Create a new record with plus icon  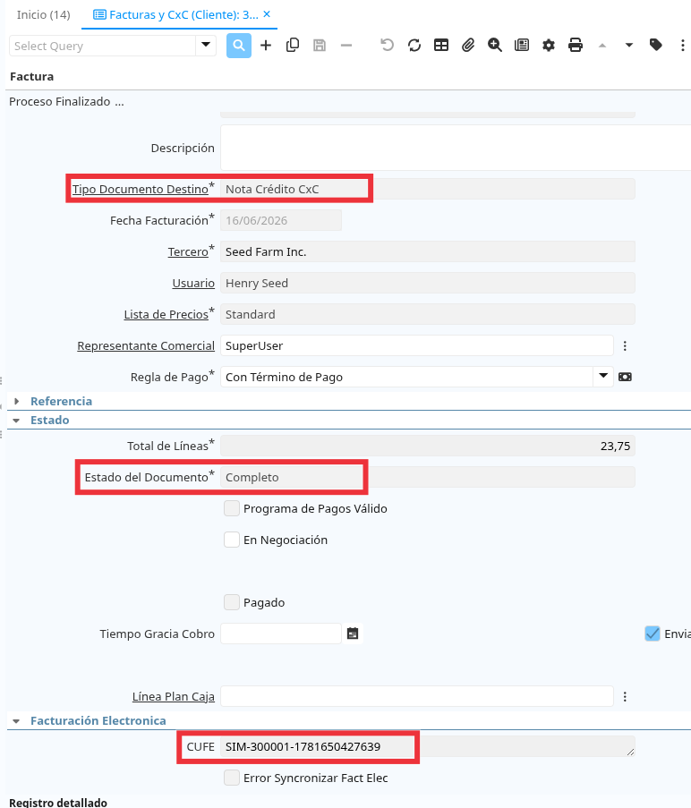[266, 46]
